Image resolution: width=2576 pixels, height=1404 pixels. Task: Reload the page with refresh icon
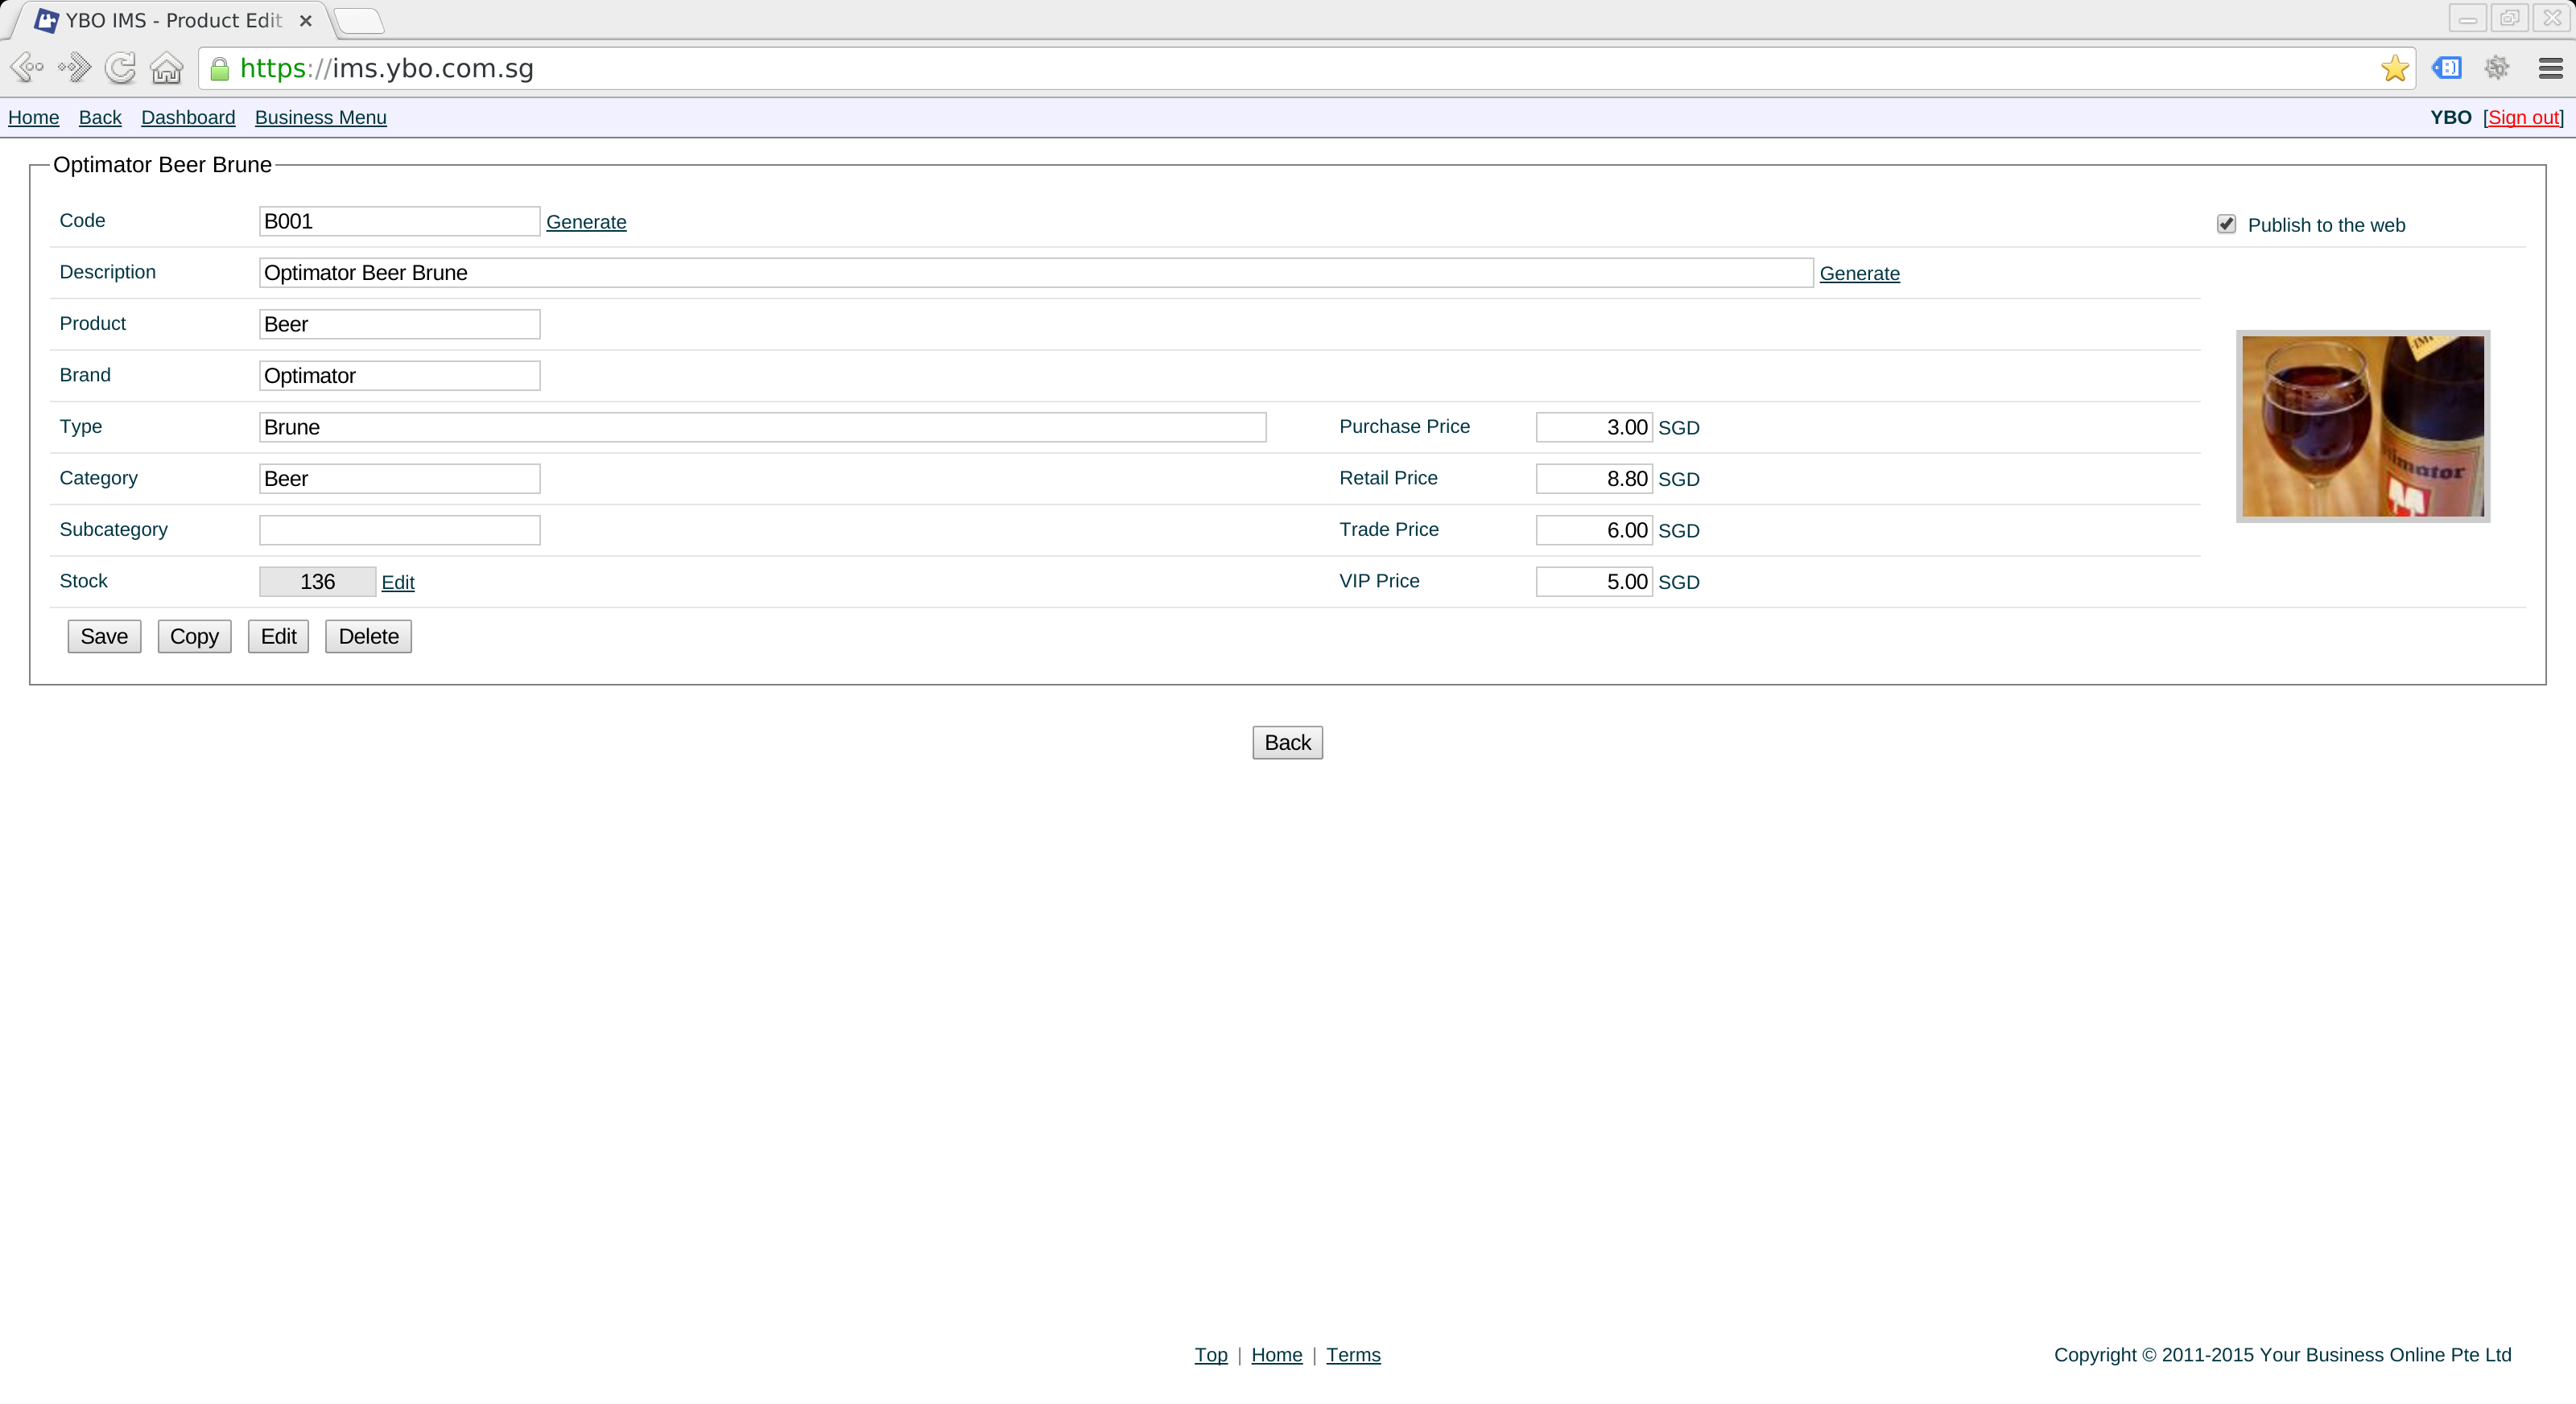click(121, 68)
